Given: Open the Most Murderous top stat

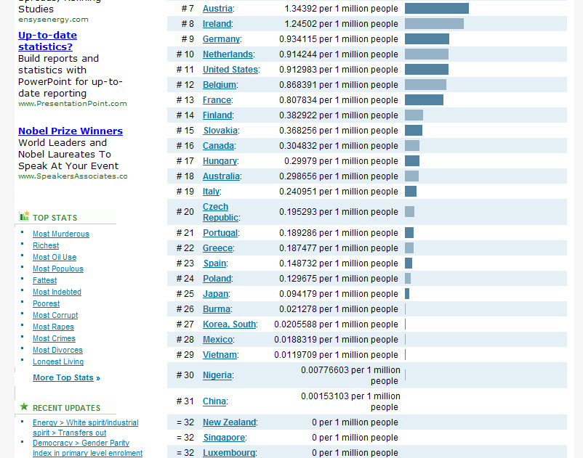Looking at the screenshot, I should pyautogui.click(x=61, y=234).
